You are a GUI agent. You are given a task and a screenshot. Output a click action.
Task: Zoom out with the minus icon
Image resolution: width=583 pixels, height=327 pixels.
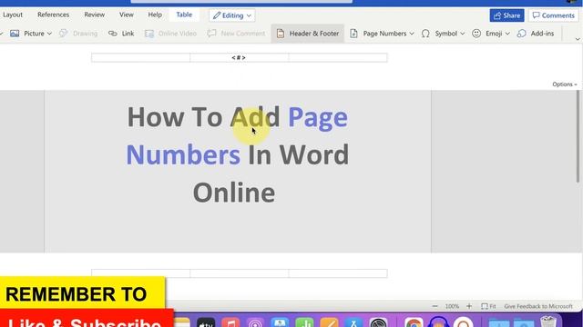(x=435, y=306)
